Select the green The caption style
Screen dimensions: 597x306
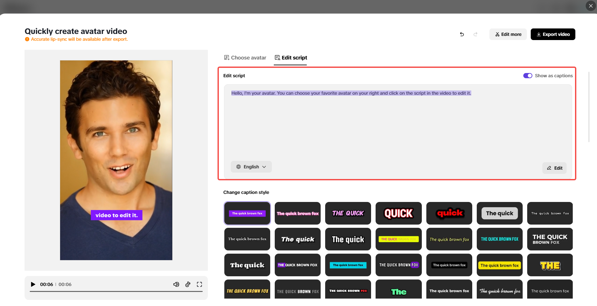(x=399, y=289)
